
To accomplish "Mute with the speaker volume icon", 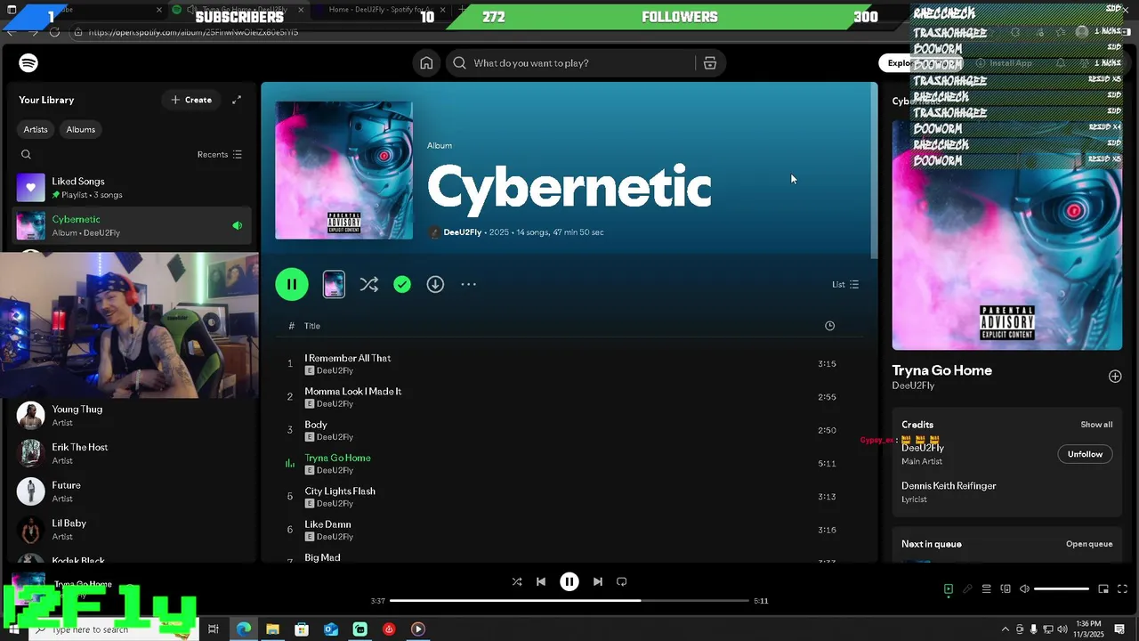I will [x=1024, y=588].
